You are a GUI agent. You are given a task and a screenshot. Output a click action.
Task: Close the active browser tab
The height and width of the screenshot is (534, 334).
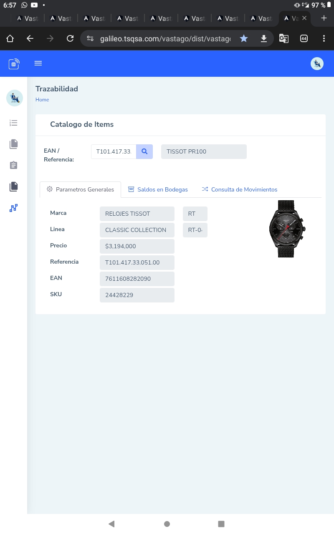304,18
